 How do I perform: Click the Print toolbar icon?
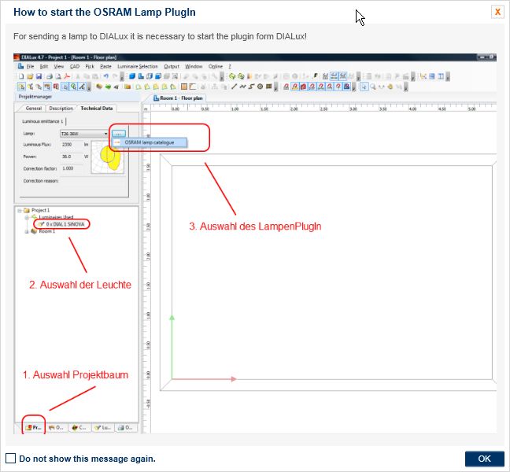coord(50,77)
